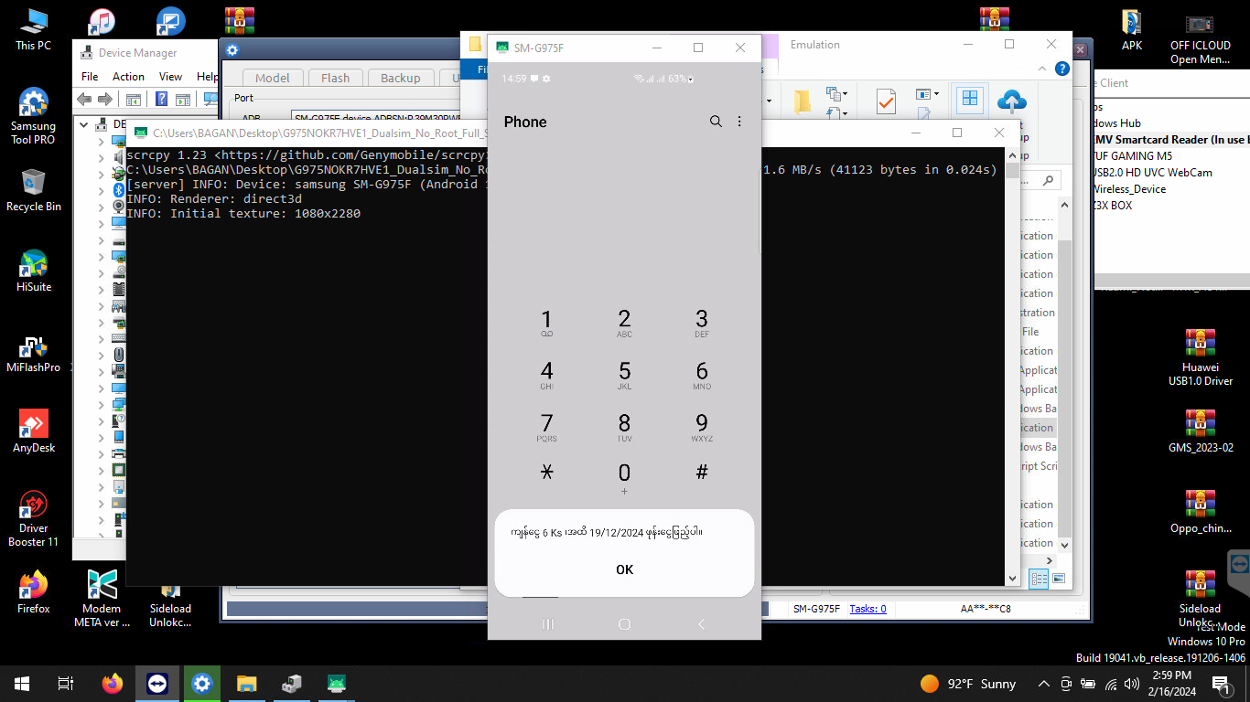Viewport: 1250px width, 702px height.
Task: Open View menu in Device Manager
Action: click(x=170, y=77)
